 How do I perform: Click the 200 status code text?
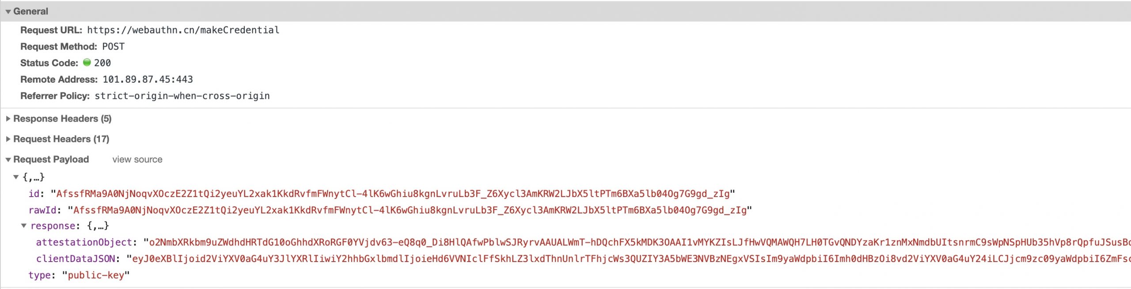coord(102,63)
